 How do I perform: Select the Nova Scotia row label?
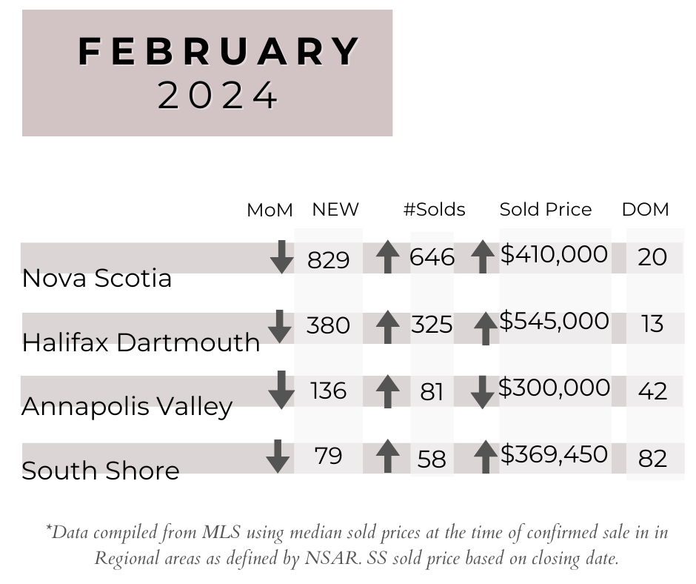(x=96, y=278)
